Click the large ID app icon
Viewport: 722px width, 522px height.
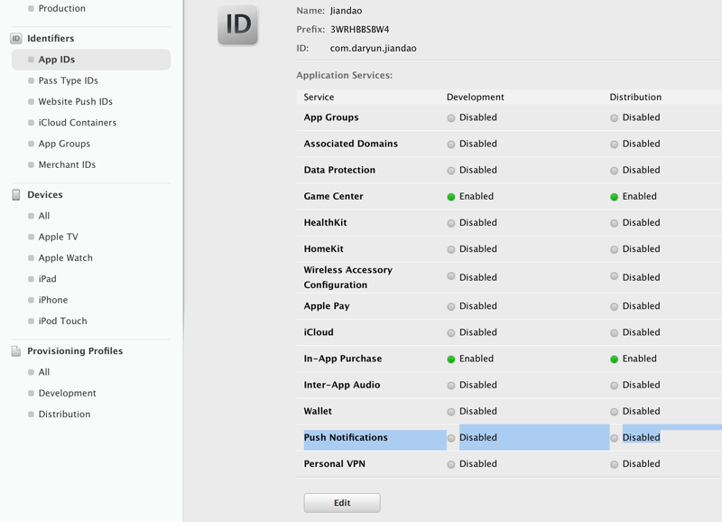point(238,24)
